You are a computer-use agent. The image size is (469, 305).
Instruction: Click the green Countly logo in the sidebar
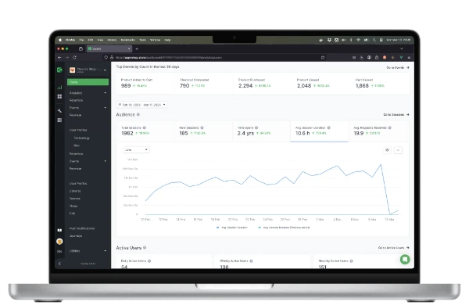59,70
